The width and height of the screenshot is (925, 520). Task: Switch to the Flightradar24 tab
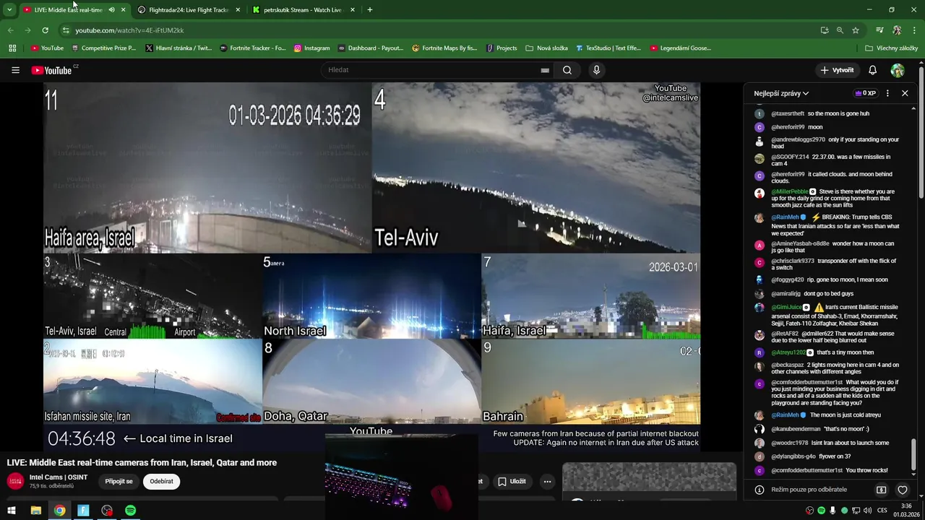point(189,10)
